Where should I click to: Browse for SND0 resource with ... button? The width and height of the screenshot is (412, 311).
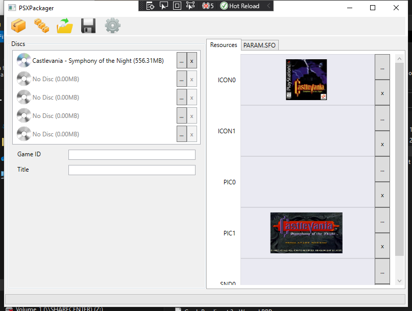[382, 271]
